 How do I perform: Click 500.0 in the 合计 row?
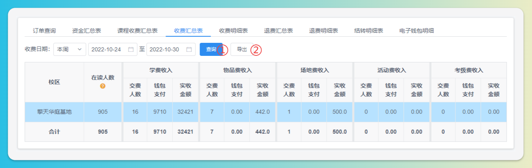pyautogui.click(x=339, y=132)
